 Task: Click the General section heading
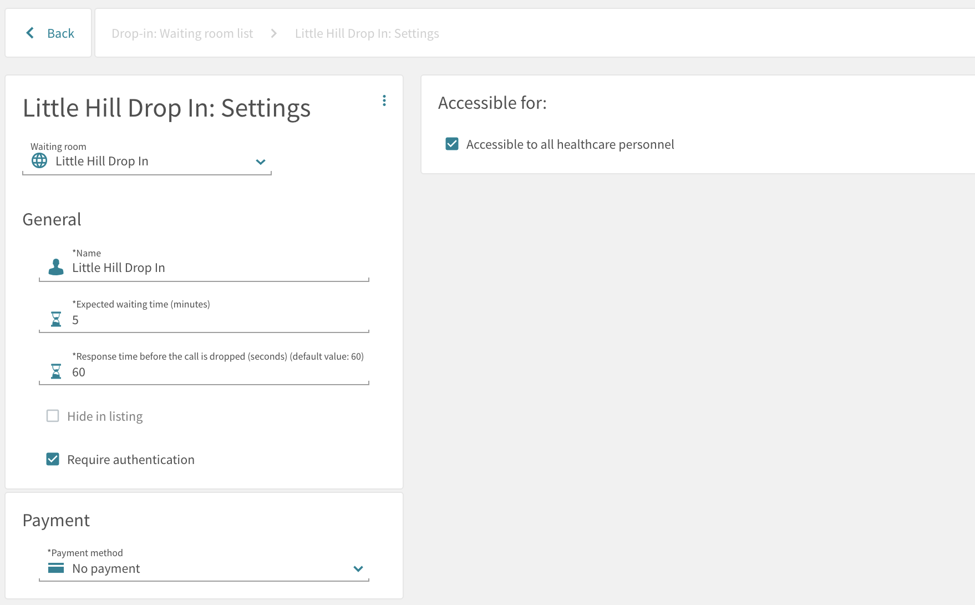click(x=52, y=219)
